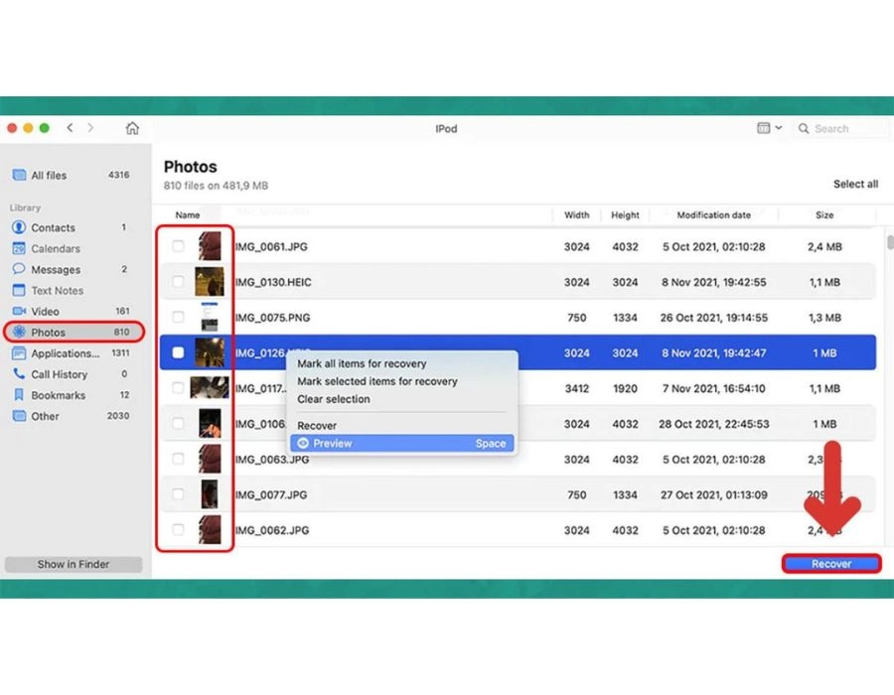Check the IMG_0063.JPG checkbox
Screen dimensions: 894x695
tap(178, 459)
